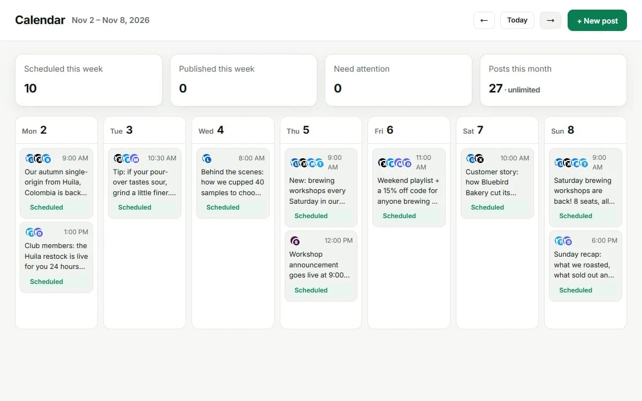
Task: Click the 'Posts this month' stat card
Action: (x=553, y=80)
